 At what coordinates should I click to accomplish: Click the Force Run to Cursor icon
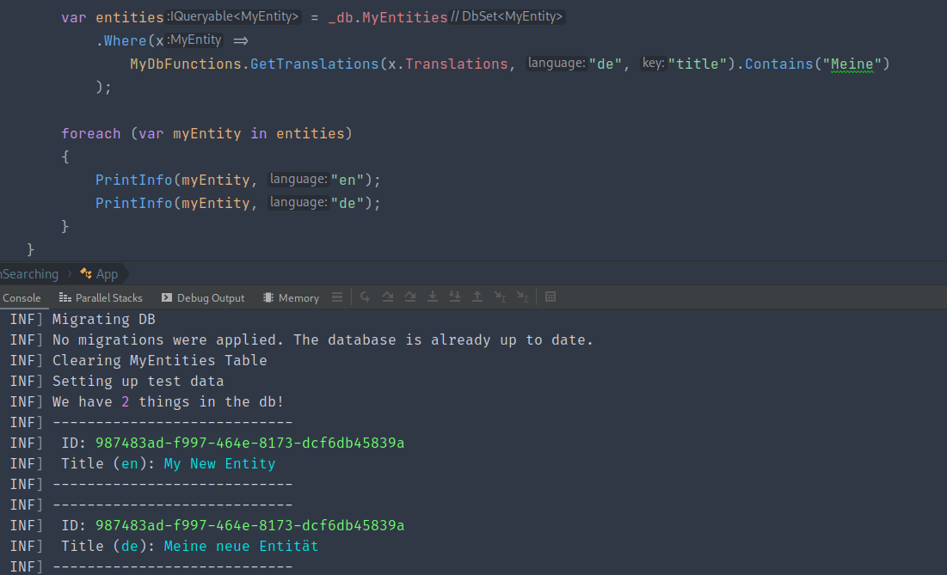[x=522, y=297]
